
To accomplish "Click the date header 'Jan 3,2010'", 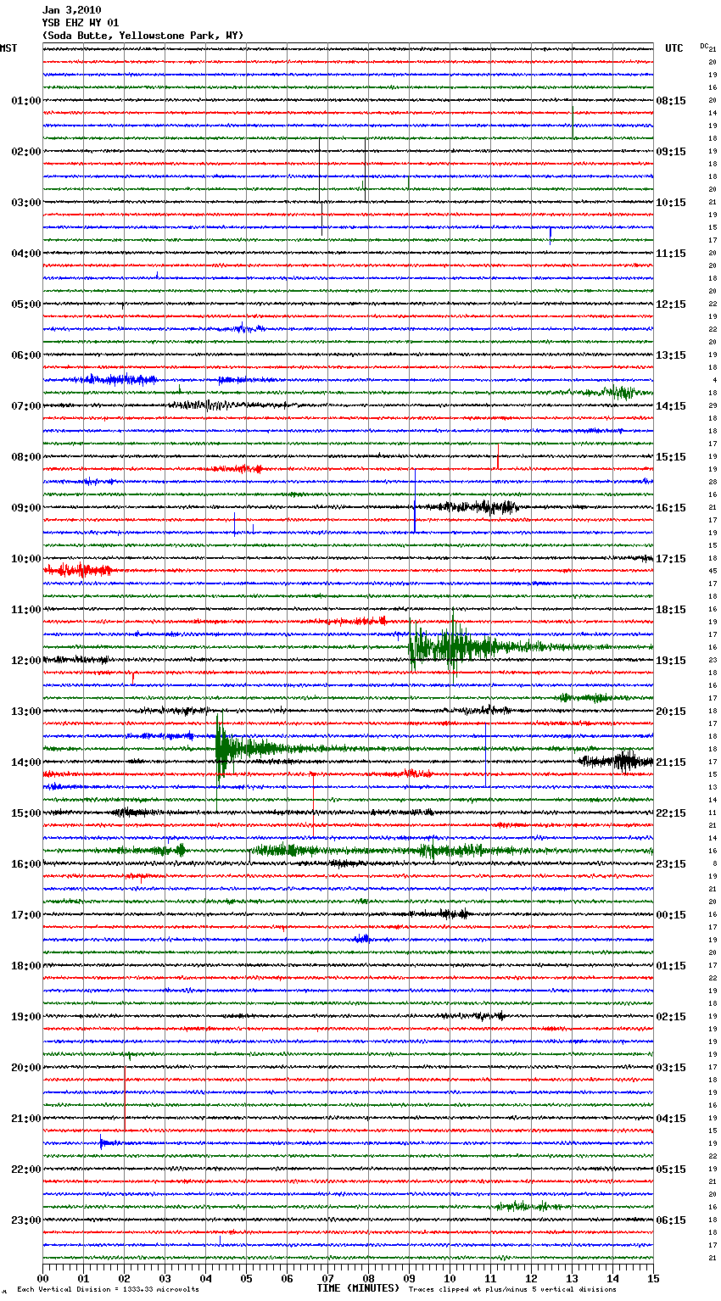I will tap(71, 10).
